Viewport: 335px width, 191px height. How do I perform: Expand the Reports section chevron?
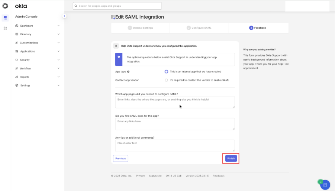tap(58, 77)
